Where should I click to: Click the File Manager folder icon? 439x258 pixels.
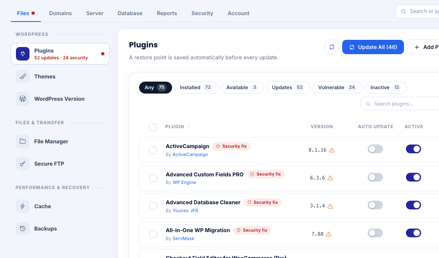click(x=23, y=141)
